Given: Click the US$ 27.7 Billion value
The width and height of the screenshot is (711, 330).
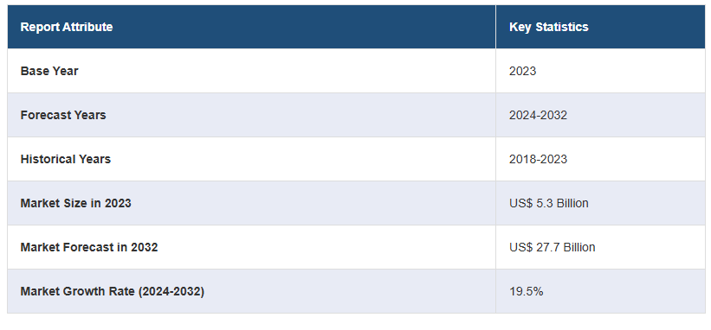Looking at the screenshot, I should coord(552,247).
